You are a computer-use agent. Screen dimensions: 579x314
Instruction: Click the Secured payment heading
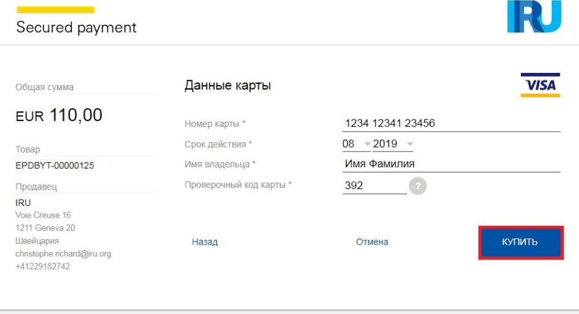77,28
